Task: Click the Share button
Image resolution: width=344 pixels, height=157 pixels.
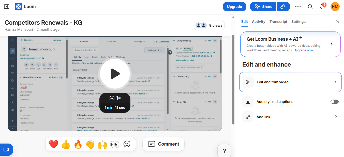Action: 263,7
